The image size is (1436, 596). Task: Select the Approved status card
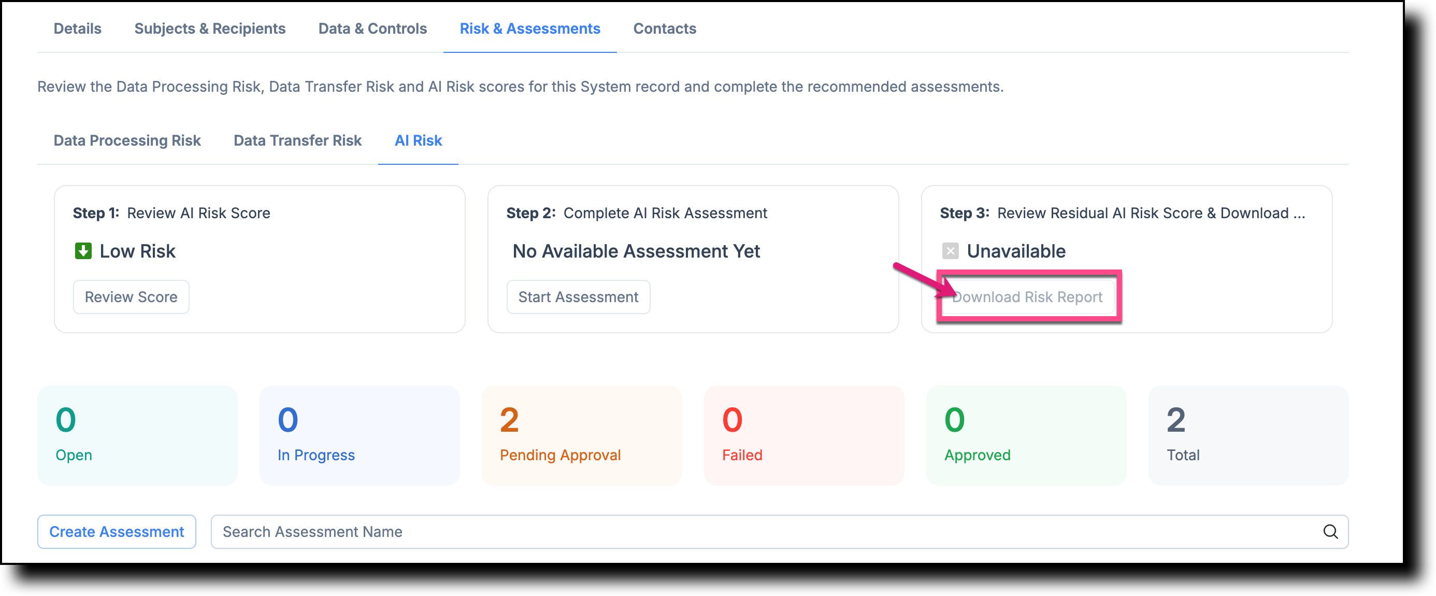tap(1026, 435)
